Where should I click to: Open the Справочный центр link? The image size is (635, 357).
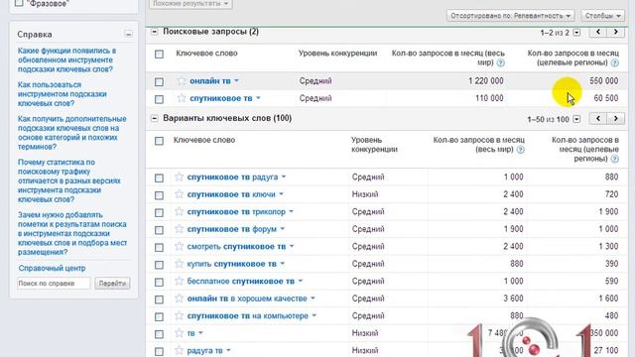[52, 268]
